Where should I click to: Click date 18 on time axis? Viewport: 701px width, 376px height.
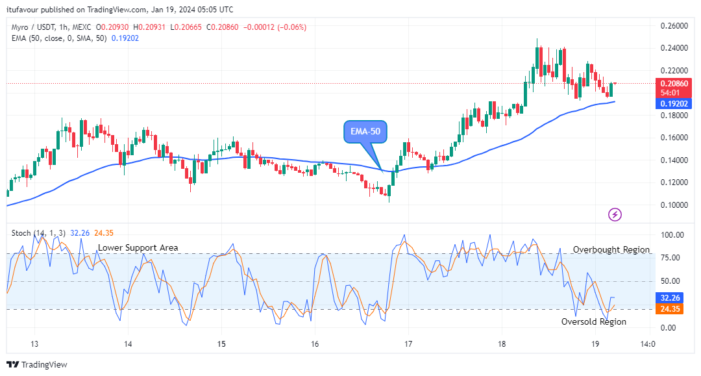502,344
